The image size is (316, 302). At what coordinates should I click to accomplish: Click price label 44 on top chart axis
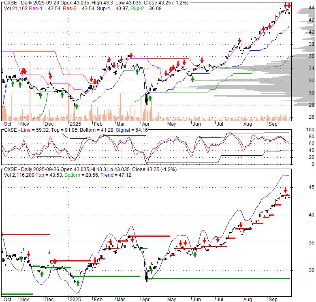[312, 8]
